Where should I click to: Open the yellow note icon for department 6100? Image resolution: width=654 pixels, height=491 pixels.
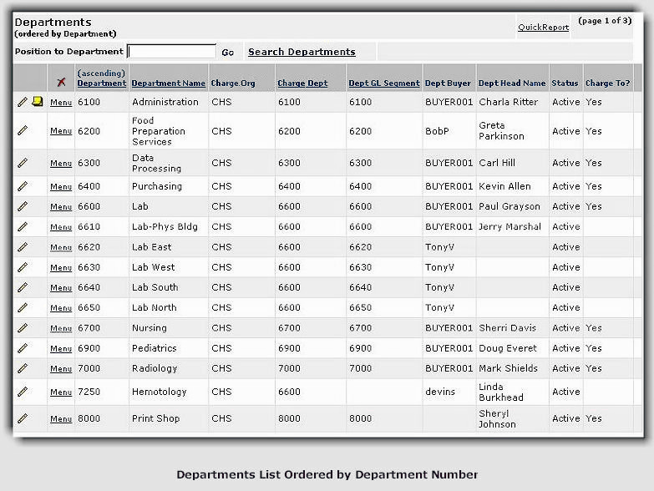37,102
